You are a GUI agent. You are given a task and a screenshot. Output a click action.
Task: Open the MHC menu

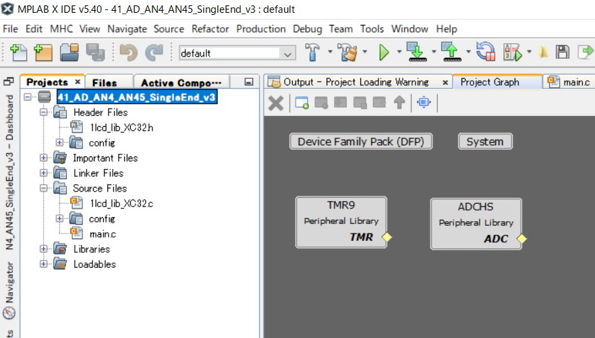(61, 29)
